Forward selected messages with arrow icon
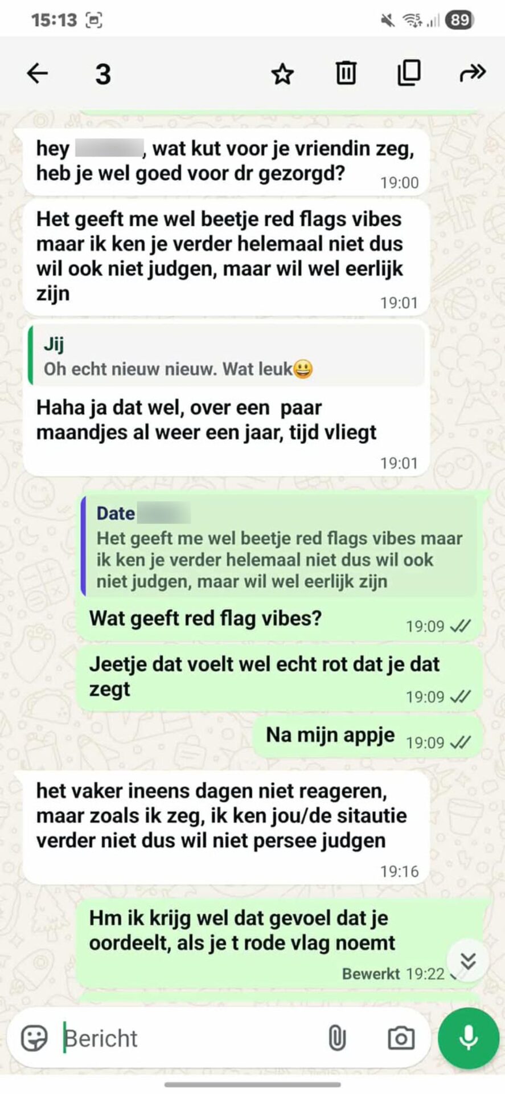Viewport: 505px width, 1094px height. pyautogui.click(x=472, y=73)
